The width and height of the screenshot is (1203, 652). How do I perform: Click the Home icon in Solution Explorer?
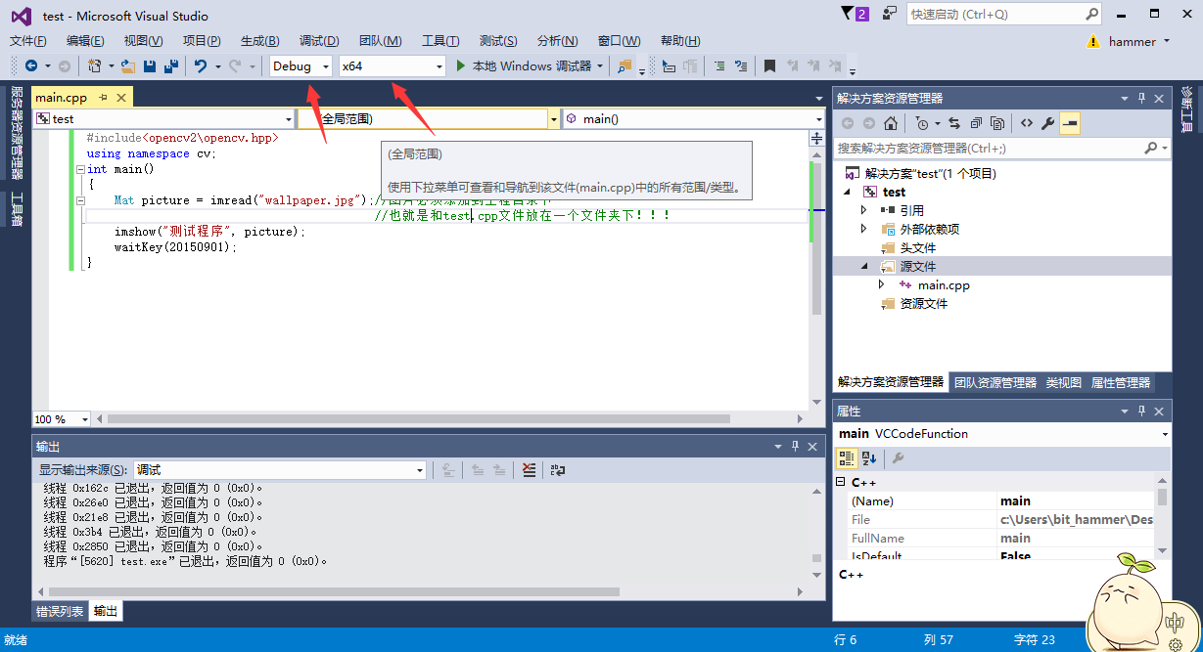(x=890, y=123)
